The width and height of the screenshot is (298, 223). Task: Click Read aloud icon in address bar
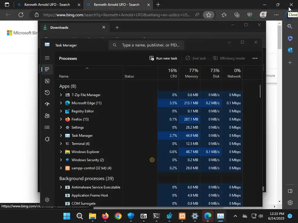point(197,15)
